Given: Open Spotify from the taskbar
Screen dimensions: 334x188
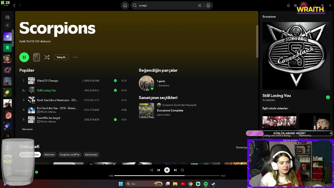Looking at the screenshot, I should pyautogui.click(x=206, y=184).
